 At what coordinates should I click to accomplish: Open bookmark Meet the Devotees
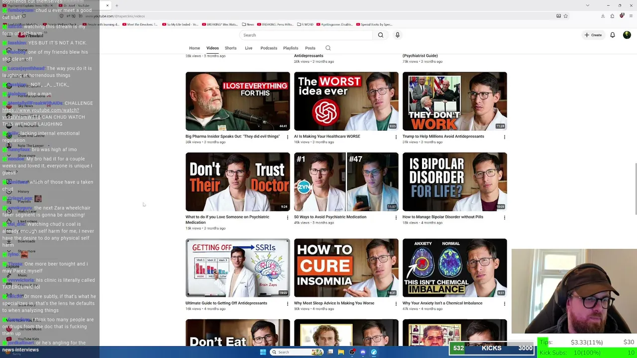[140, 24]
